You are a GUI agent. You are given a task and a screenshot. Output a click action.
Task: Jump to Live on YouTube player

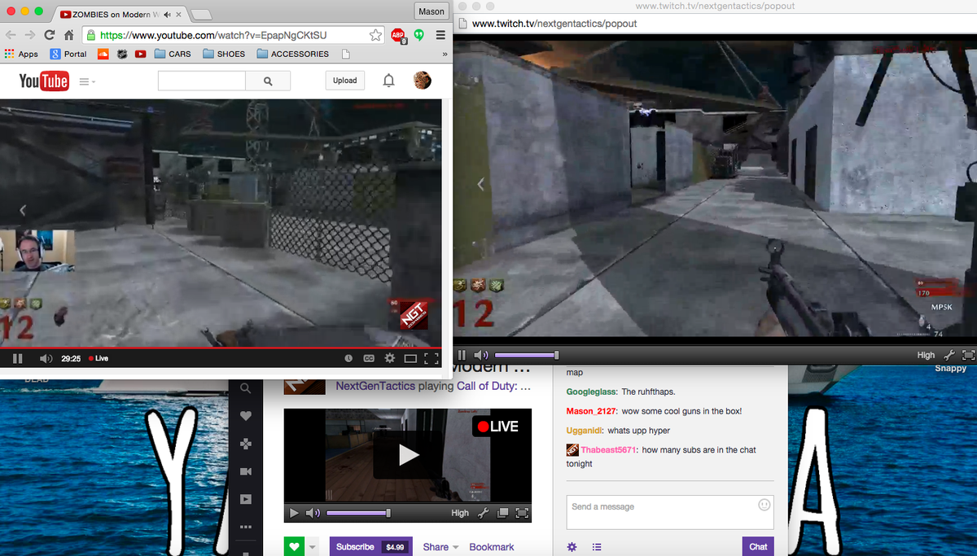[99, 358]
